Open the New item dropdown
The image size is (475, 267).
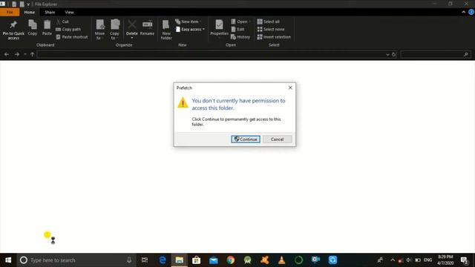188,22
